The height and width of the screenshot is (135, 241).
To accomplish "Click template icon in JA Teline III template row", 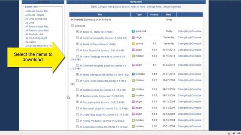I will (133, 74).
